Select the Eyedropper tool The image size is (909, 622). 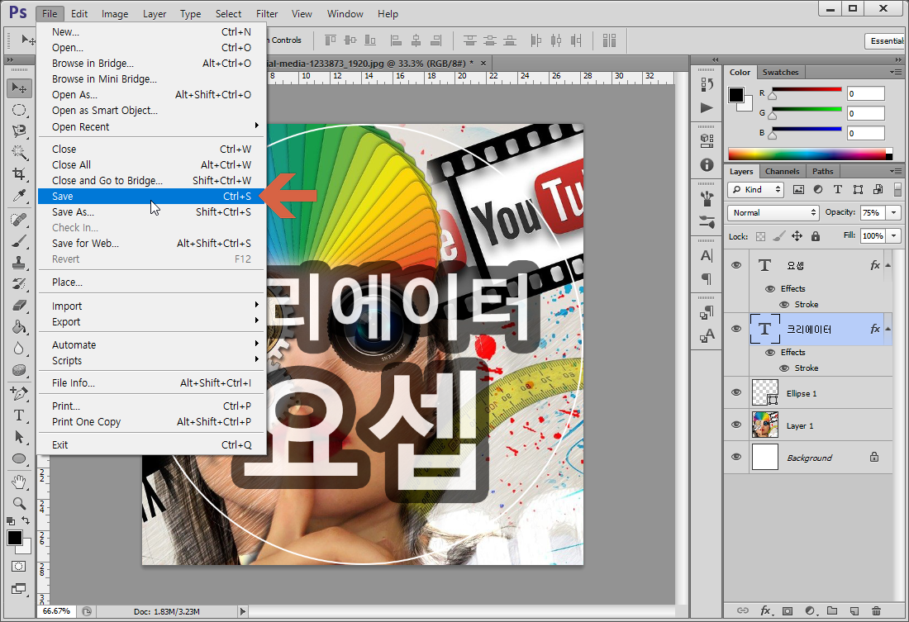coord(19,196)
